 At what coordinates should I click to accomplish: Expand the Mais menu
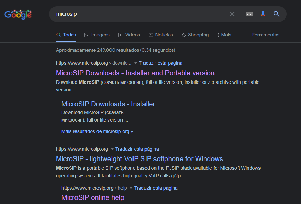click(224, 35)
